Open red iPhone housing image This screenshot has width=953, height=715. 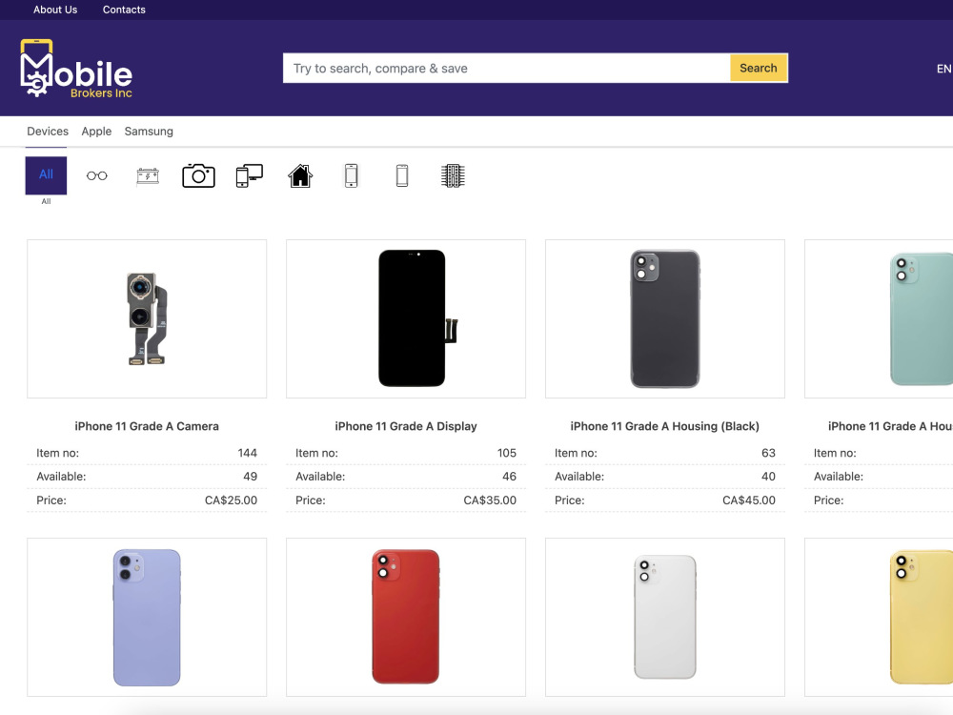tap(406, 617)
